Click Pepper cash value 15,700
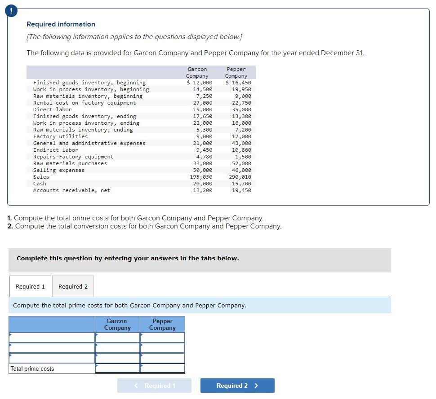Viewport: 436px width, 399px height. (242, 184)
